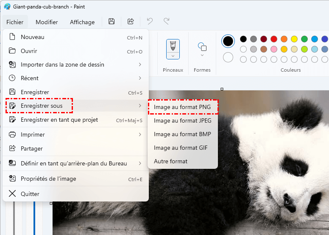Click the Save floppy disk icon in toolbar

(112, 22)
